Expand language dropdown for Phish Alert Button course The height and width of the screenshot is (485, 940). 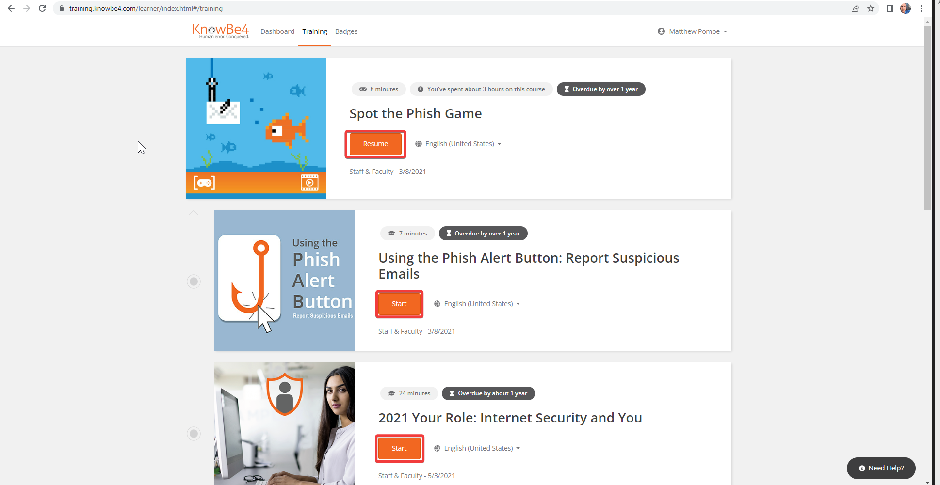click(477, 304)
